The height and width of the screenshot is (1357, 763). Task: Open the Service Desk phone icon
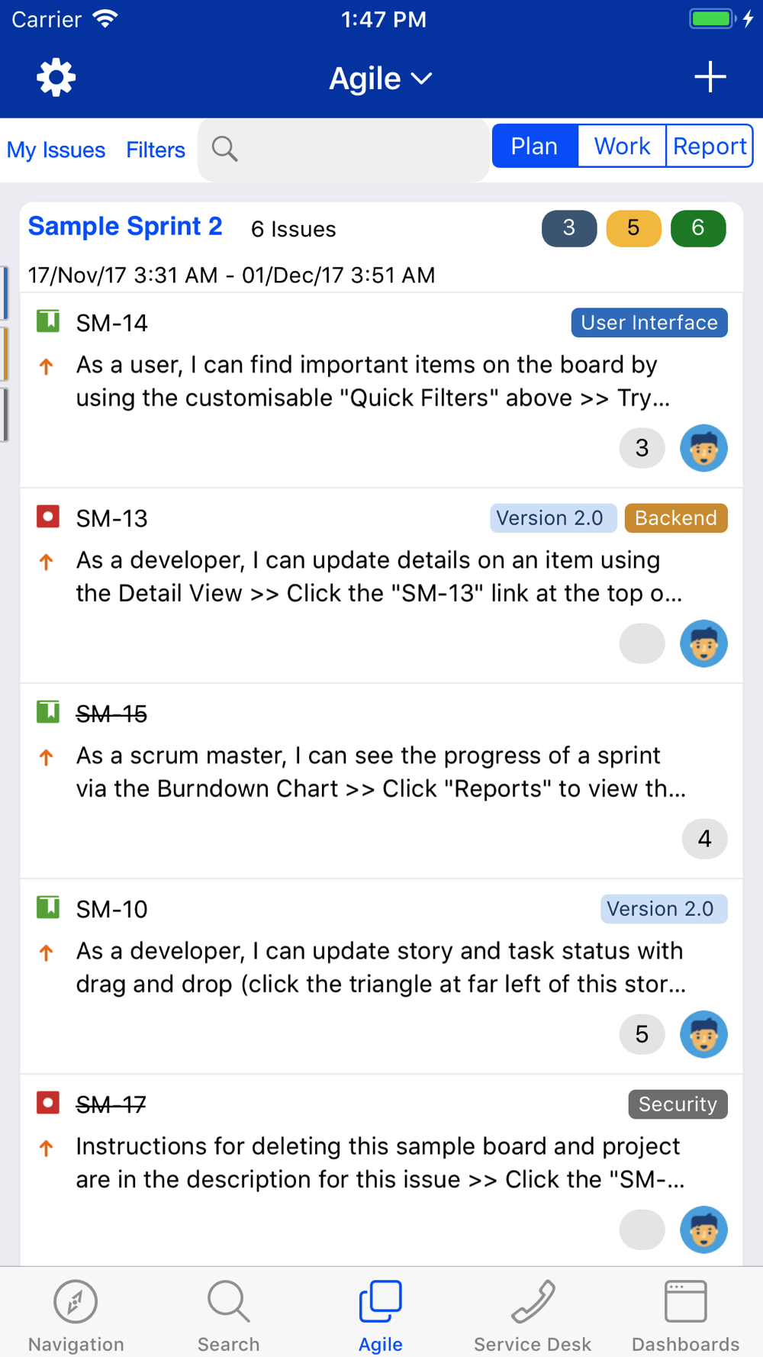pos(533,1301)
